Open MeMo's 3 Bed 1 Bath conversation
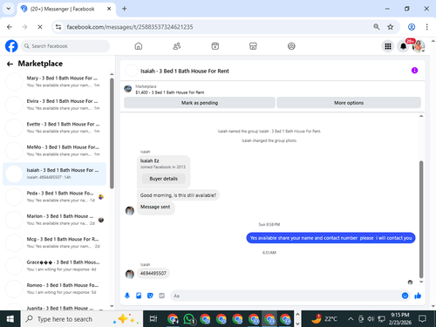This screenshot has height=327, width=436. click(x=54, y=150)
